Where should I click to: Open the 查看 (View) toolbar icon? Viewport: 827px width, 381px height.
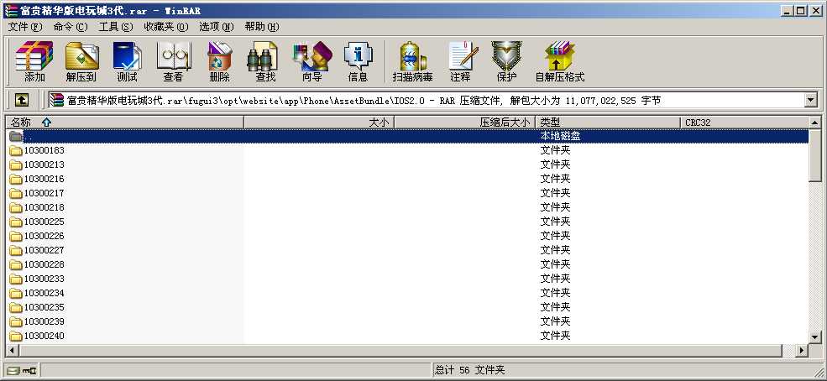pyautogui.click(x=174, y=61)
